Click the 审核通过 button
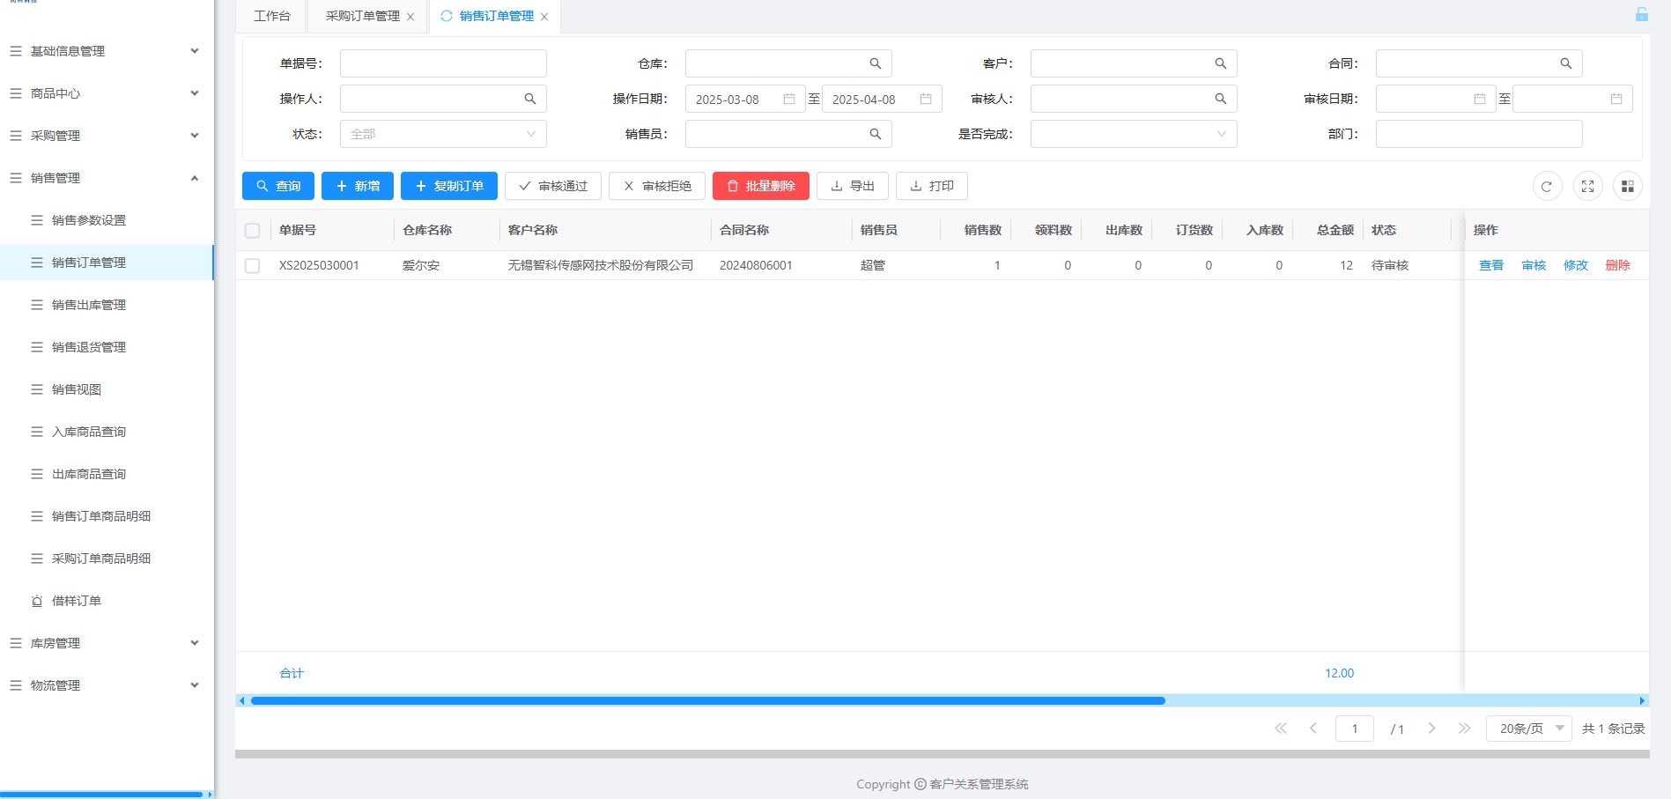 tap(553, 186)
